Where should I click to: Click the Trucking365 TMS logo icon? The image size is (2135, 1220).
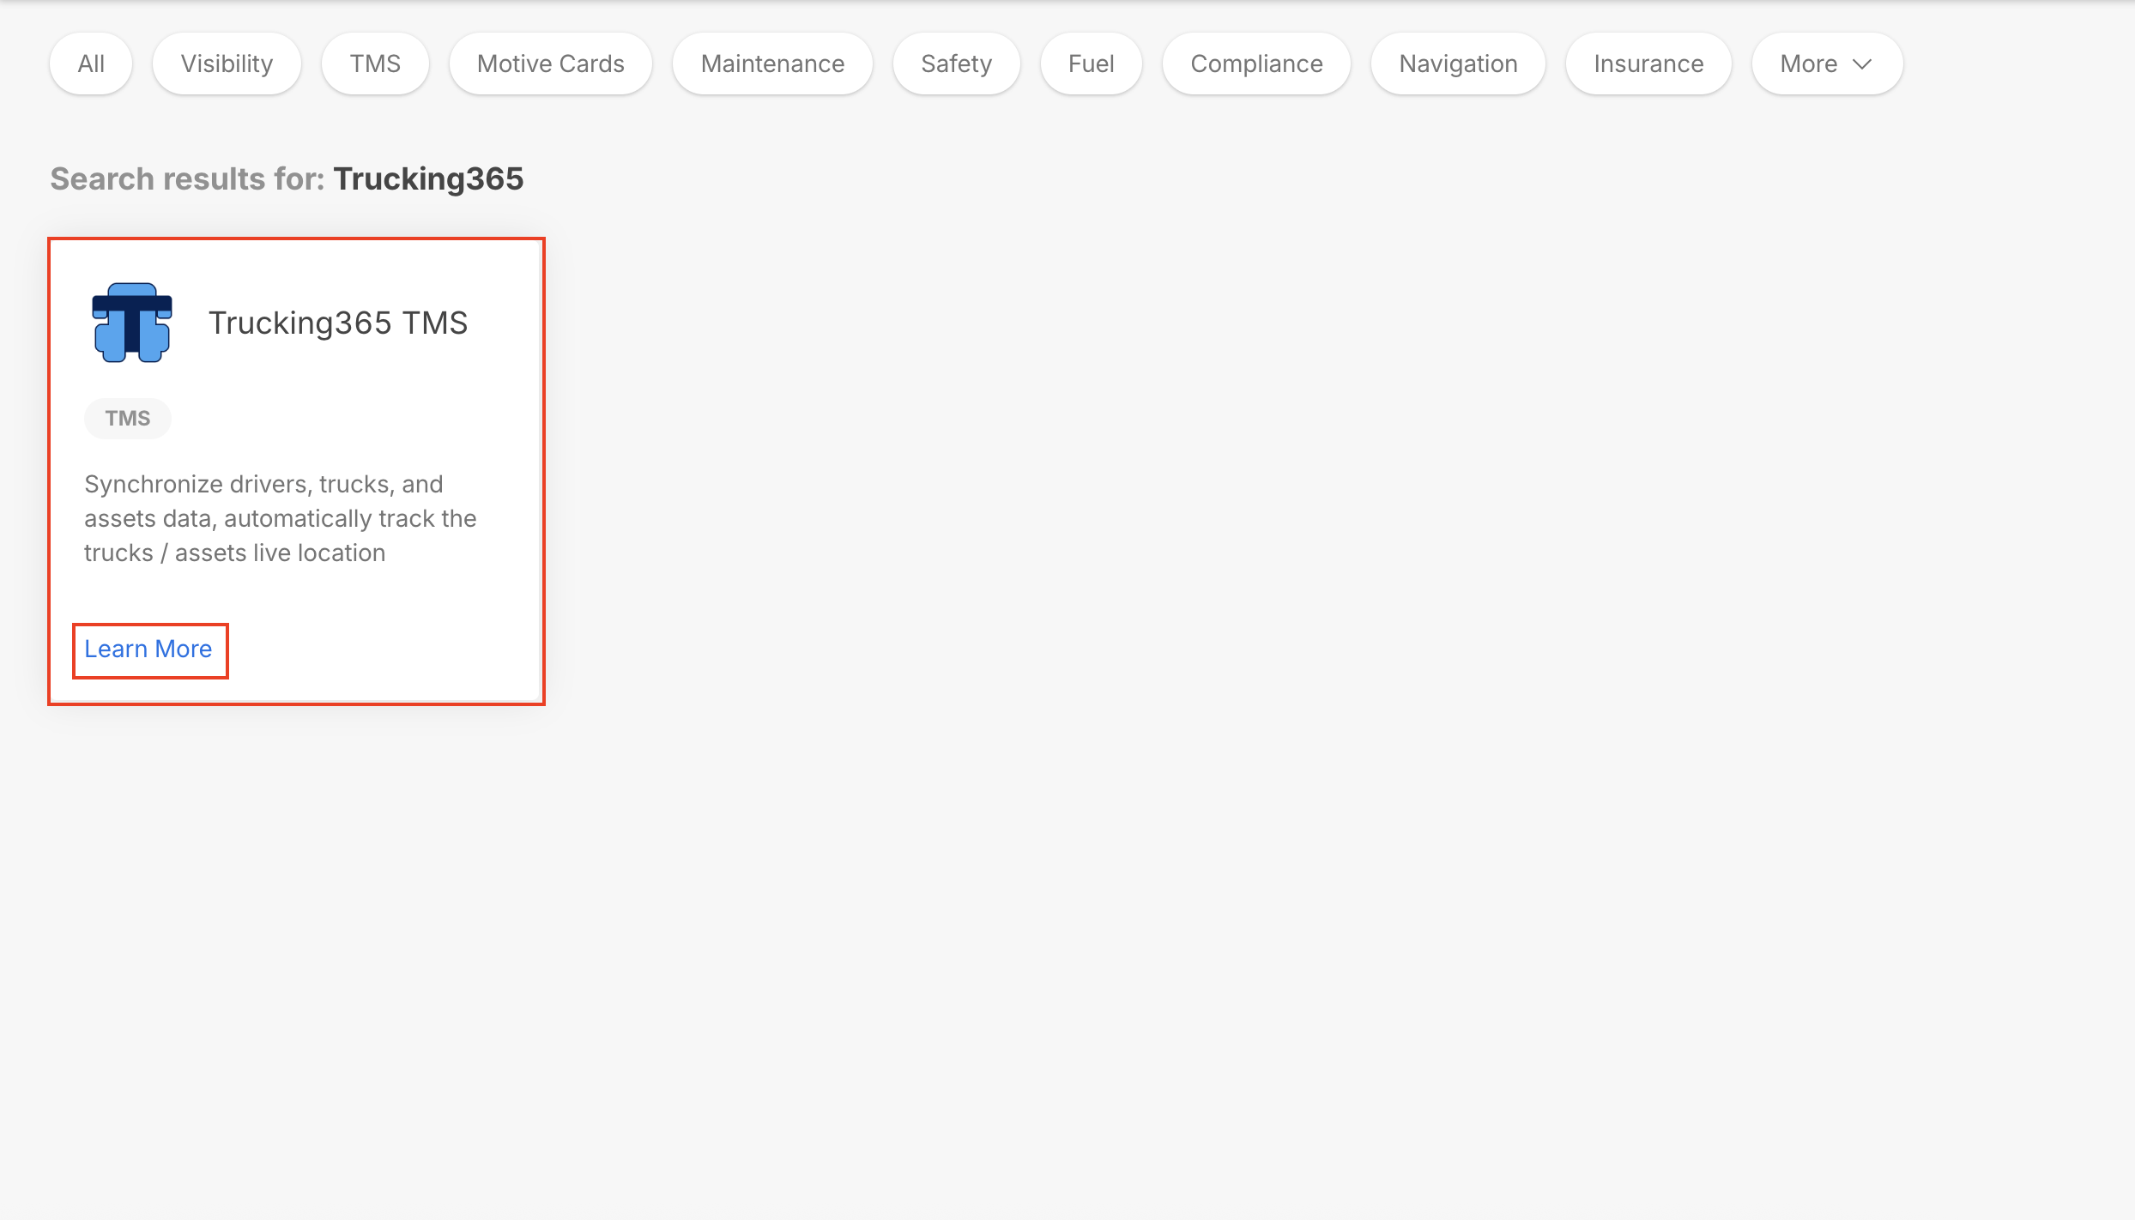pyautogui.click(x=132, y=323)
